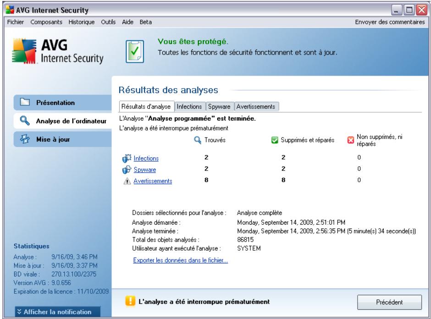Close the AVG Internet Security window
431x319 pixels.
click(422, 10)
